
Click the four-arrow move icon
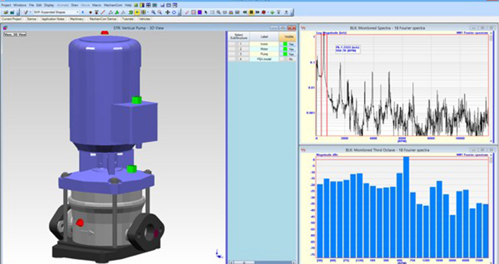click(x=167, y=12)
